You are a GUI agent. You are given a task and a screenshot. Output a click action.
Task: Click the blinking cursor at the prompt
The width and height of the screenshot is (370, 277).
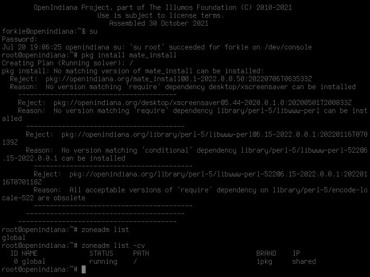pos(83,269)
